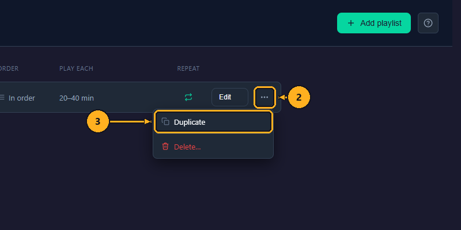The image size is (461, 230).
Task: Open help via question mark icon
Action: coord(428,23)
